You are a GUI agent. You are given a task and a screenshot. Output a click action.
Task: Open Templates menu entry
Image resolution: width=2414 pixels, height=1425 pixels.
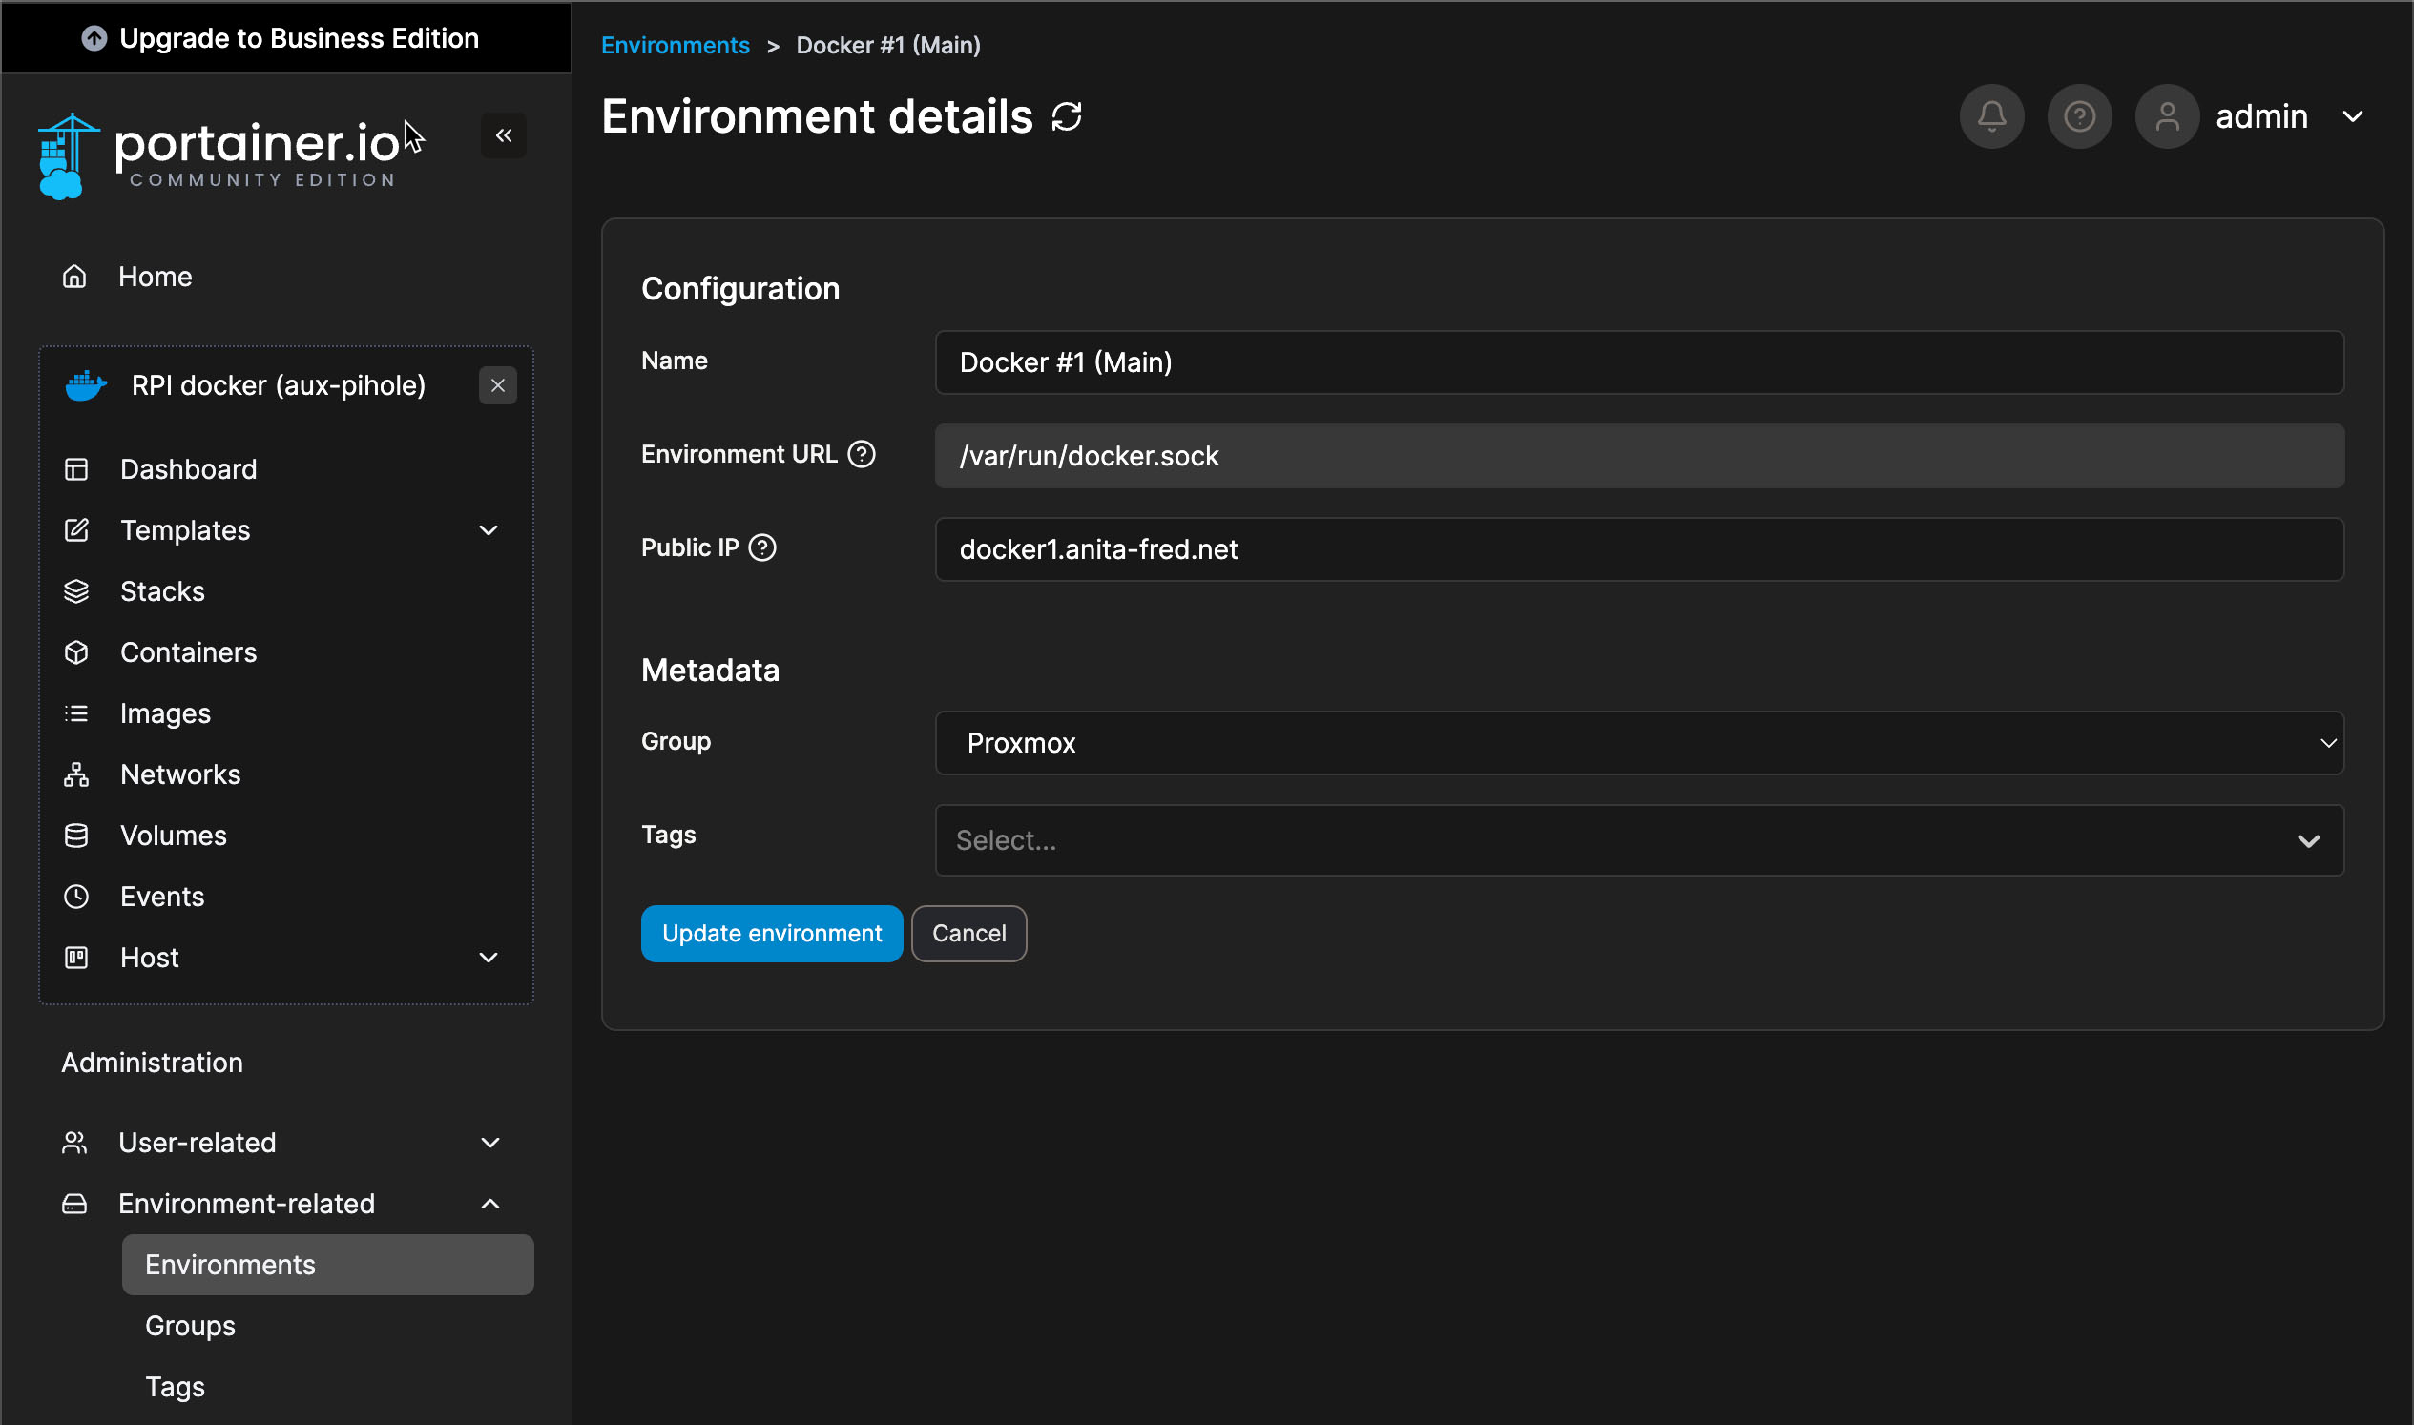pyautogui.click(x=184, y=530)
